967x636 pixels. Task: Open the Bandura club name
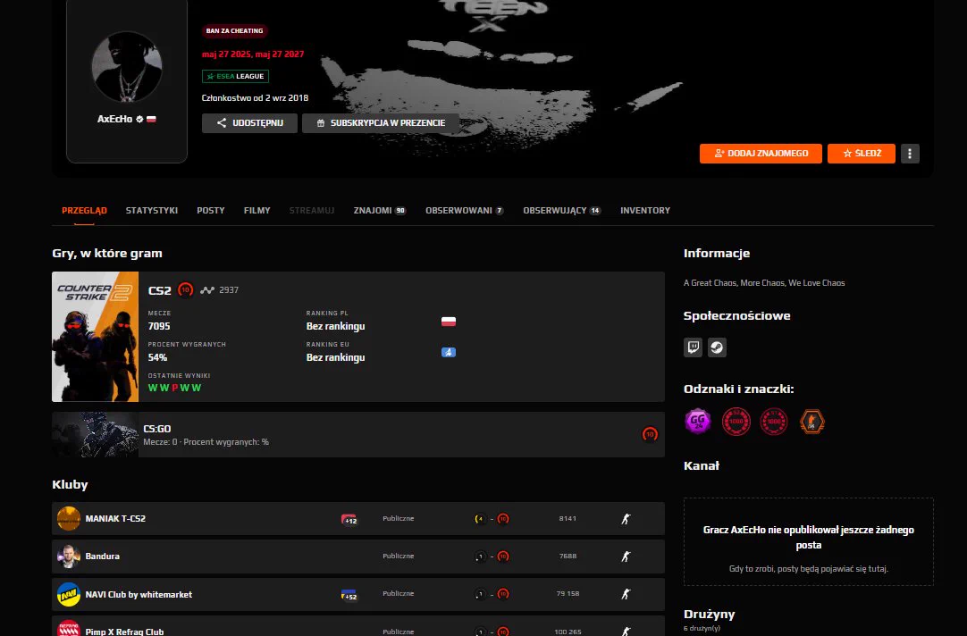coord(103,556)
